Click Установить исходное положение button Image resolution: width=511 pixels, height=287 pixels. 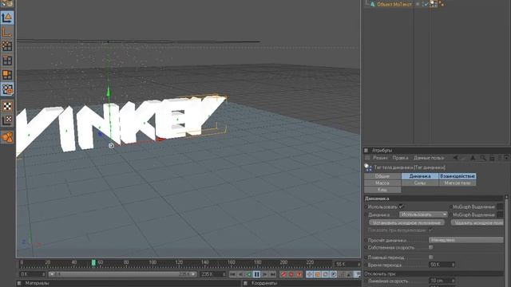point(406,222)
